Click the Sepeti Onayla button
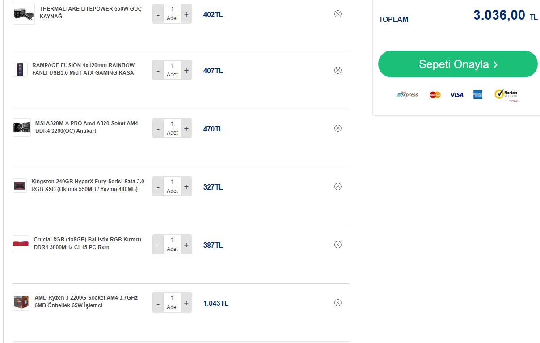The height and width of the screenshot is (343, 540). point(458,64)
